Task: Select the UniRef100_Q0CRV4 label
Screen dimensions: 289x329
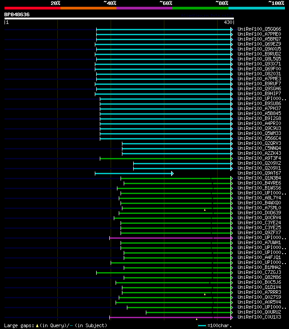Action: tap(259, 218)
